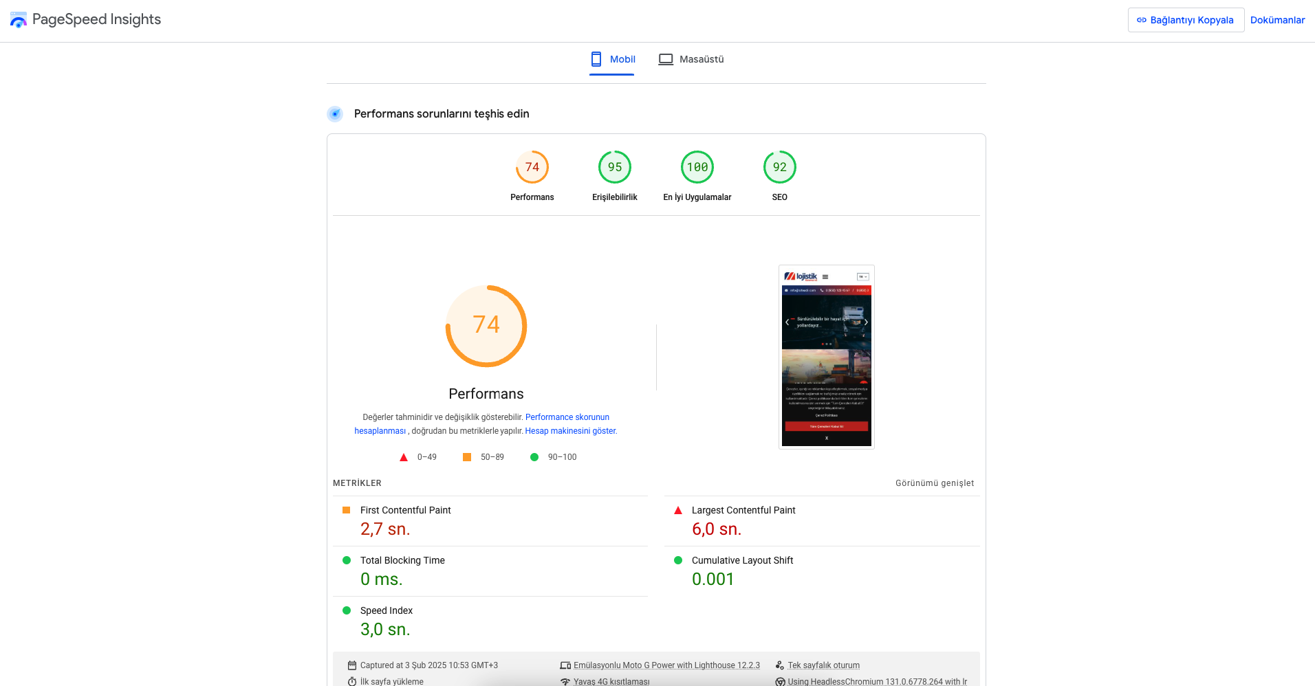The width and height of the screenshot is (1315, 686).
Task: Switch to the Masaüstü tab
Action: pos(691,59)
